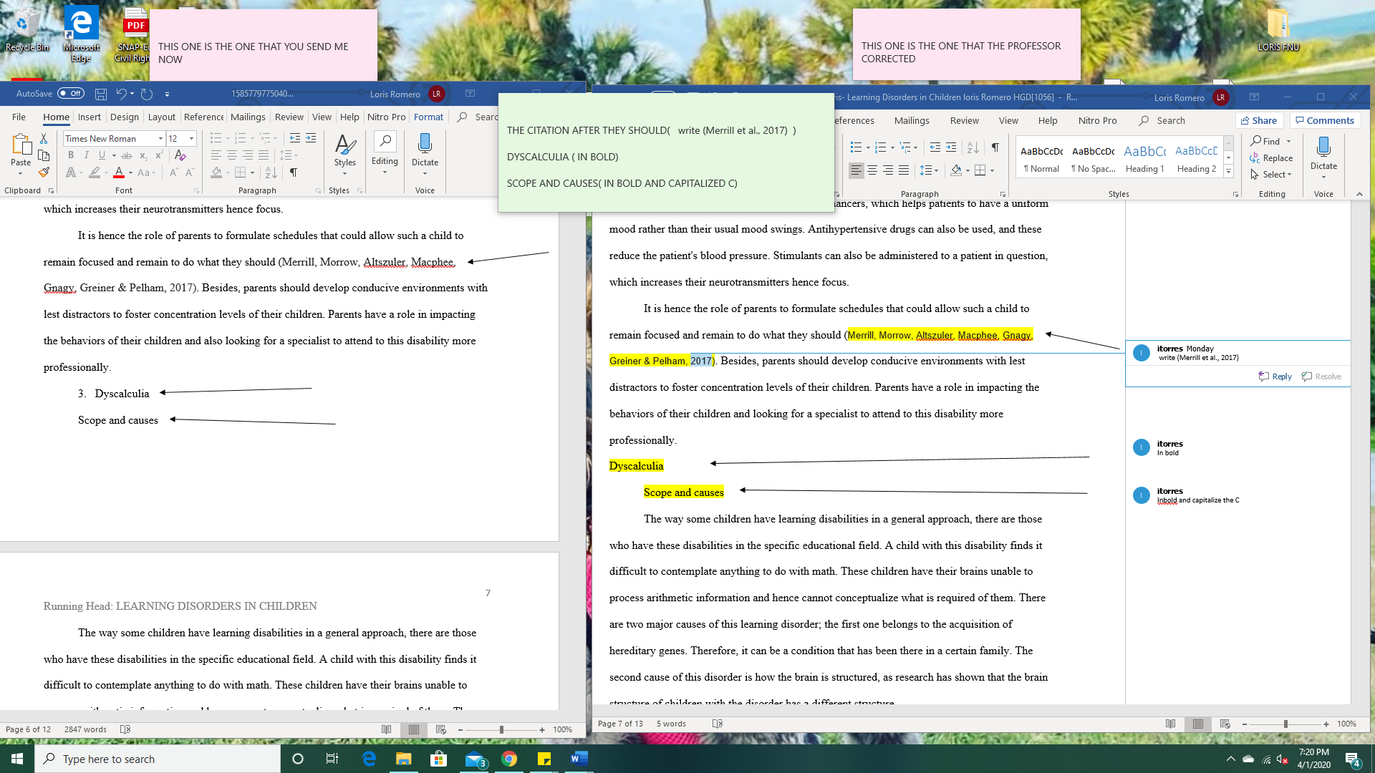Collapse the ribbon in right Word window
This screenshot has width=1375, height=773.
tap(1359, 194)
